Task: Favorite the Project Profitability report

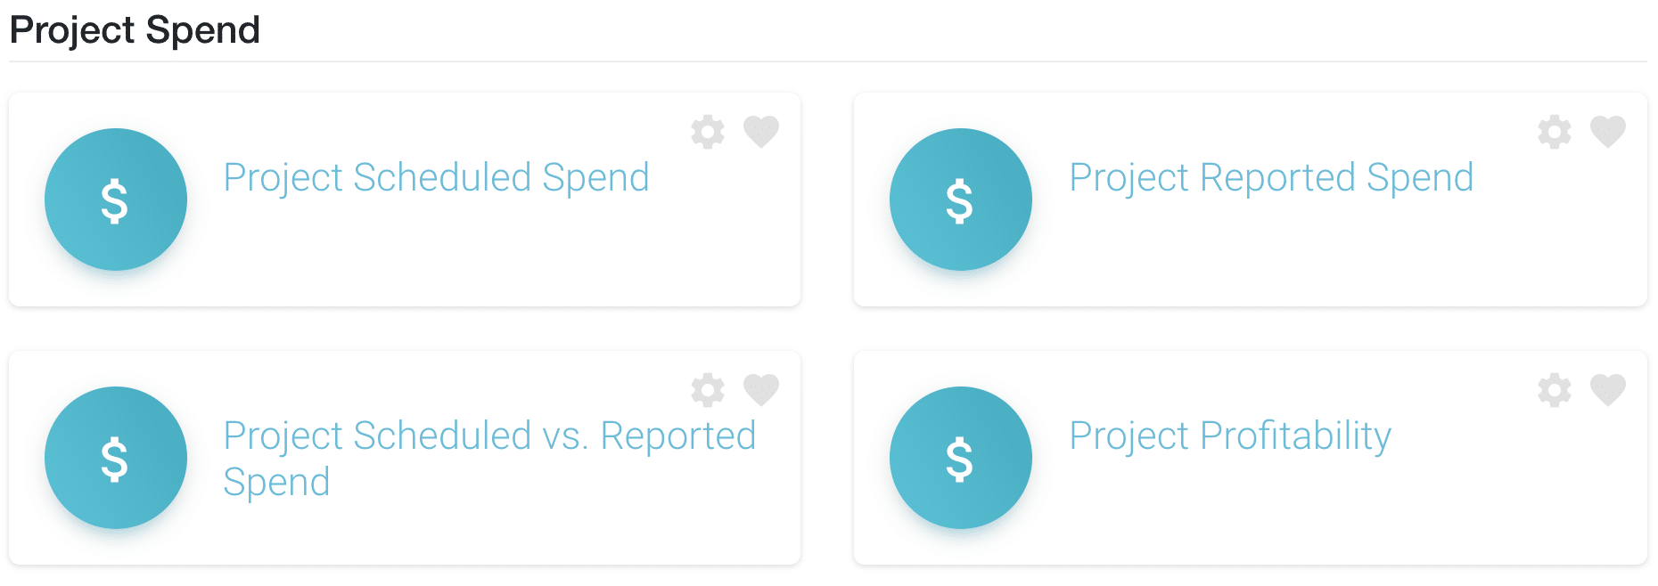Action: [1607, 389]
